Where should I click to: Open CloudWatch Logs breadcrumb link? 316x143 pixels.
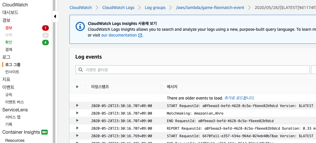(x=118, y=8)
